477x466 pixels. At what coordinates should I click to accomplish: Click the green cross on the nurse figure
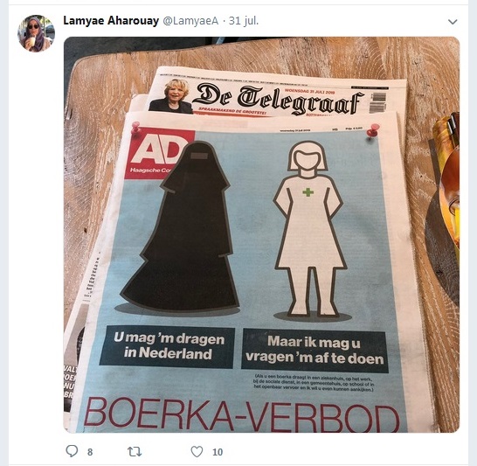click(x=308, y=192)
